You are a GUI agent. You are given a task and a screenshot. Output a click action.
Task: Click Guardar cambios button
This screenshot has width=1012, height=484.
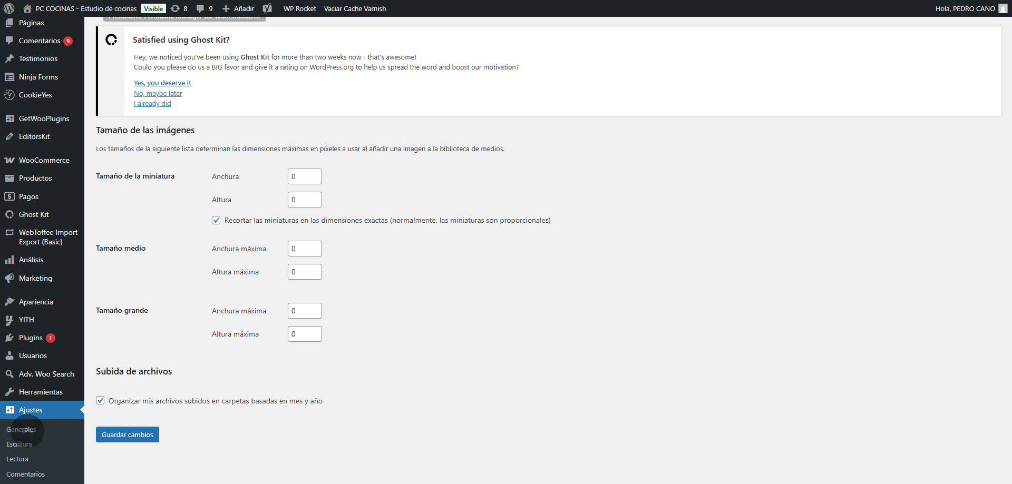coord(128,434)
